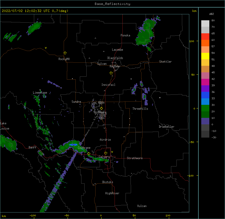Click the Lacombe town label
Viewport: 225px width, 219px height.
tap(117, 50)
